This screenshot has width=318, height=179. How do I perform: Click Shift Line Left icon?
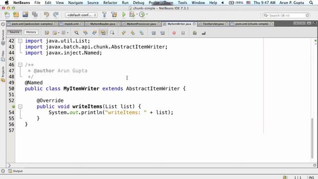click(x=154, y=33)
